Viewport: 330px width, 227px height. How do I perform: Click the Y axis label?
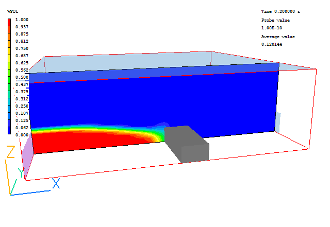[21, 172]
